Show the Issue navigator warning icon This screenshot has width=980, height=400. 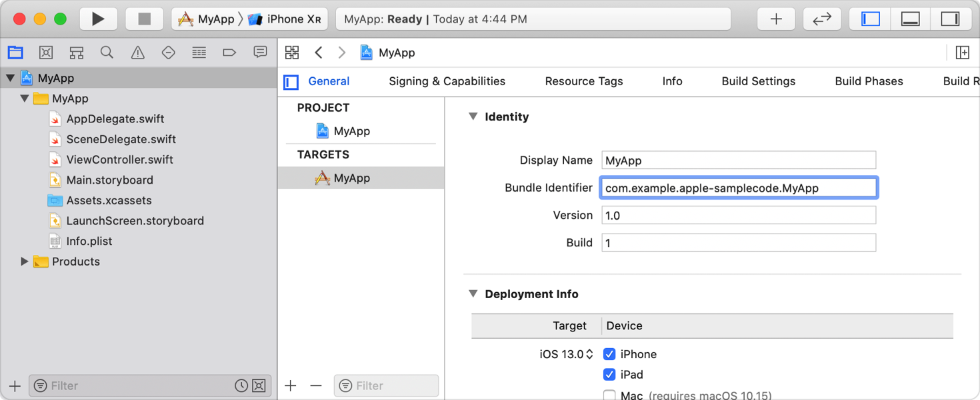138,53
